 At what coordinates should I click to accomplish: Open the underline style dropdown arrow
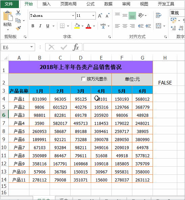pyautogui.click(x=53, y=26)
